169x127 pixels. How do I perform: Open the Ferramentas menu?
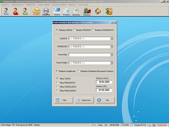pyautogui.click(x=83, y=5)
